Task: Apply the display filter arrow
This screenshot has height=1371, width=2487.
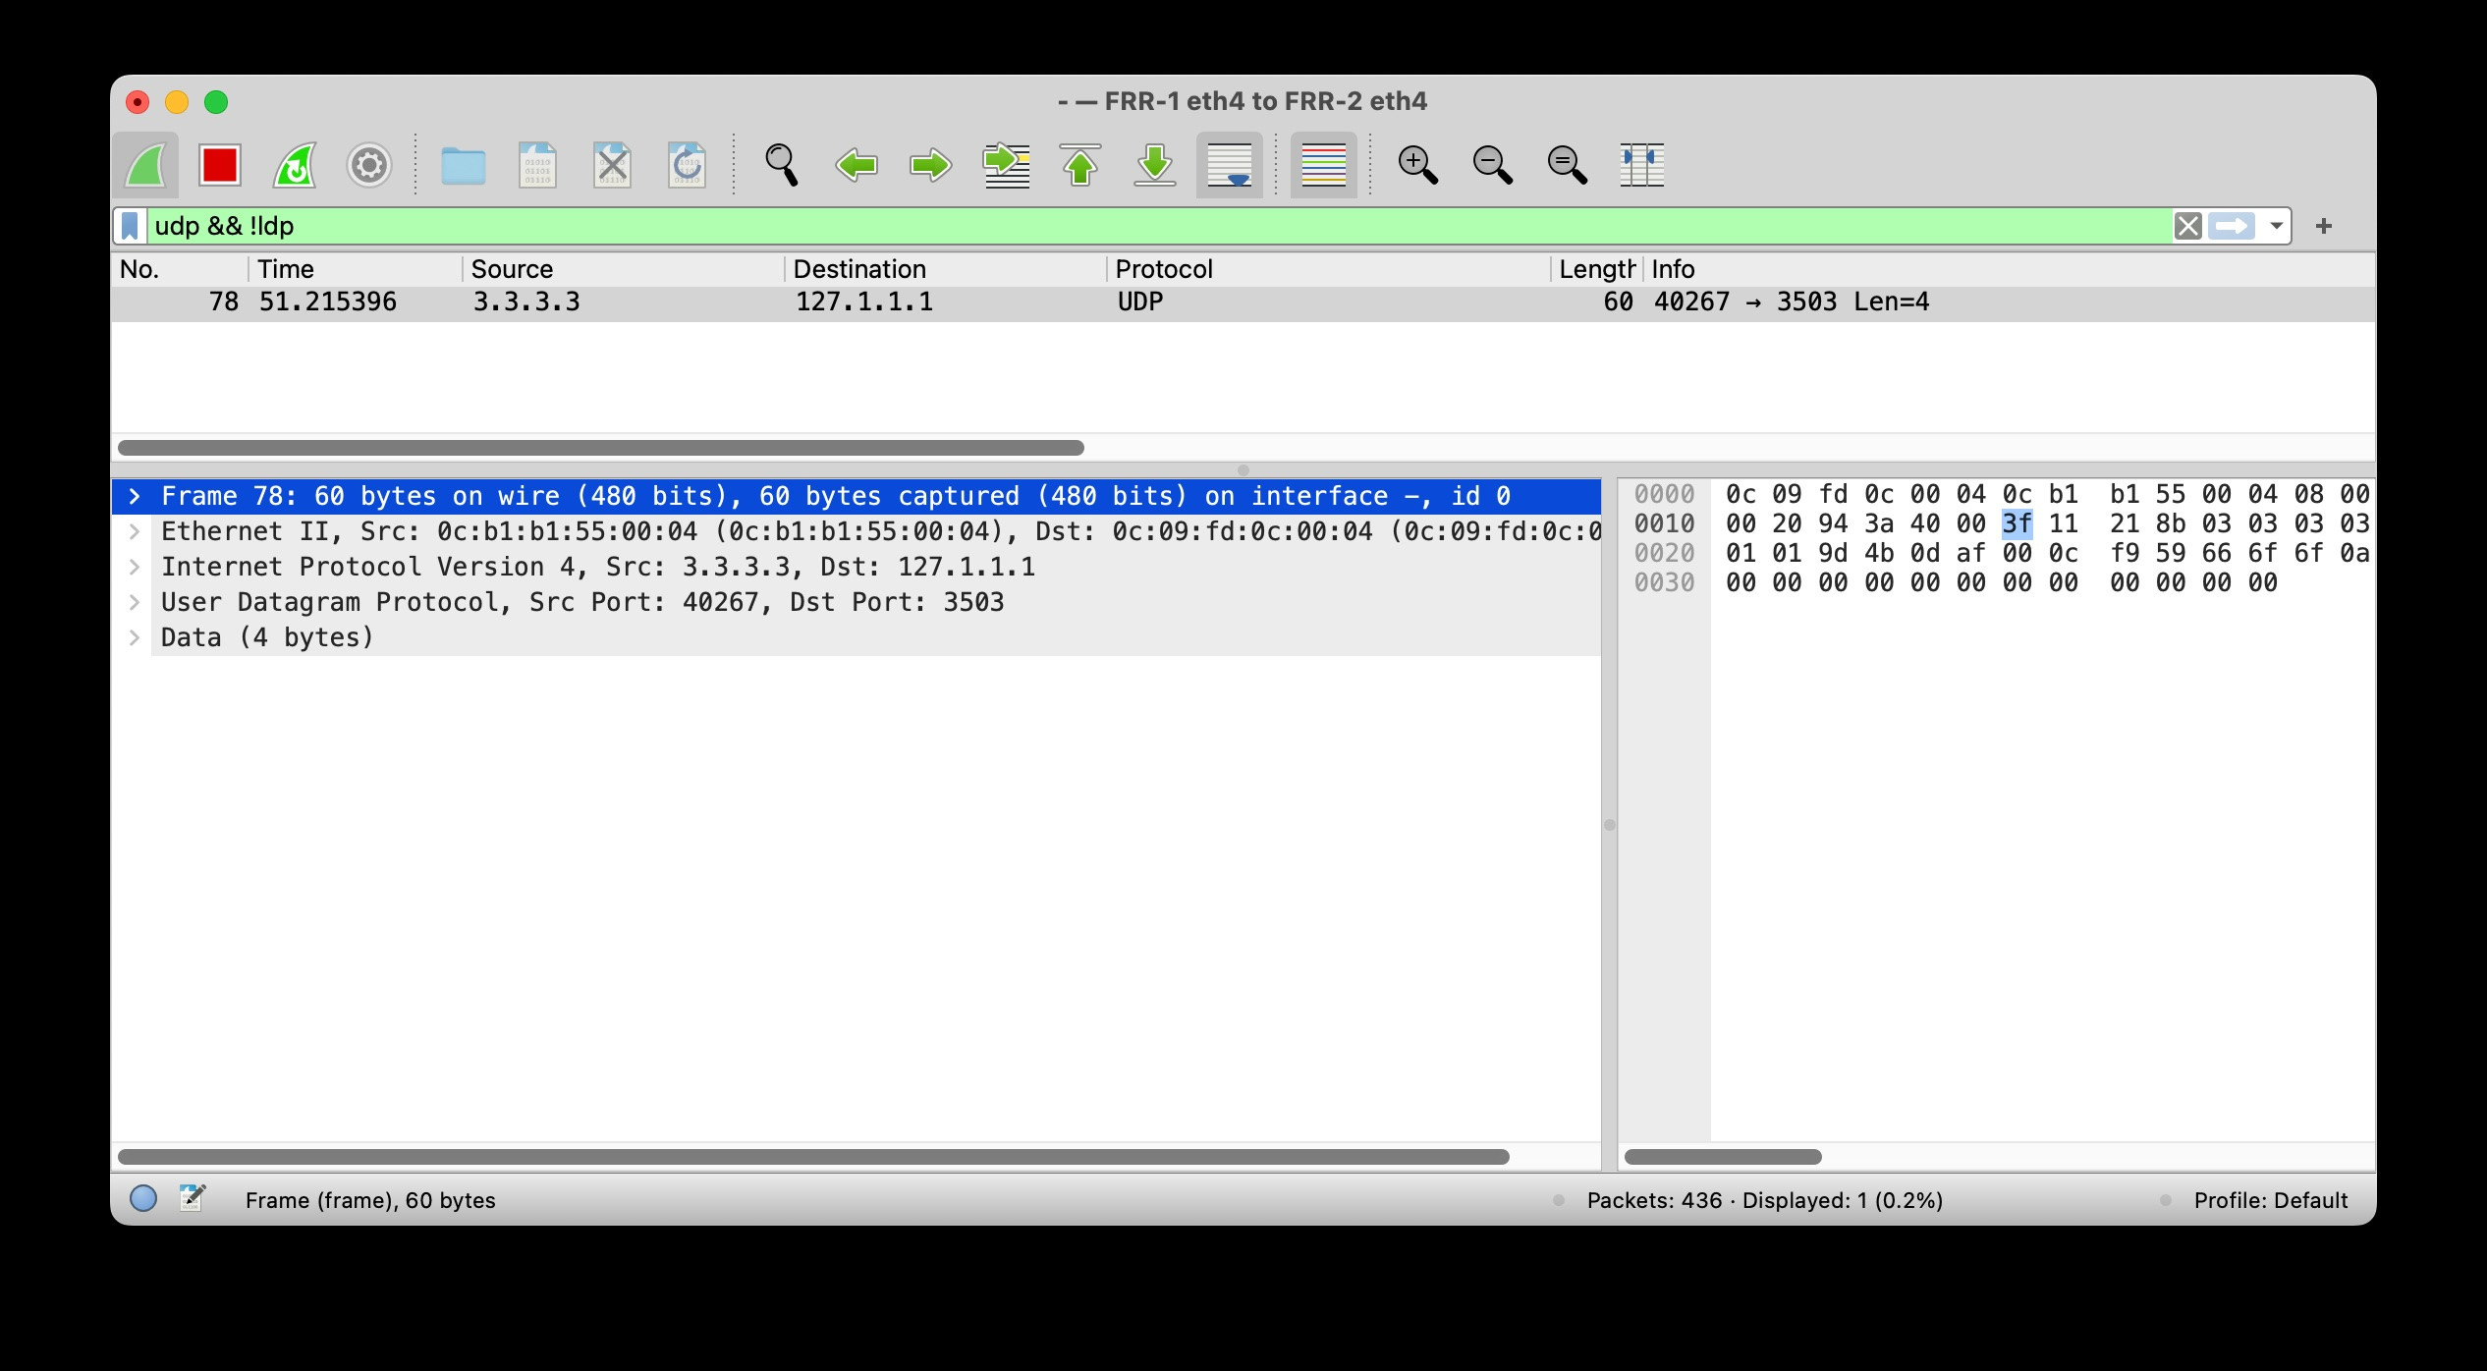Action: click(x=2232, y=226)
